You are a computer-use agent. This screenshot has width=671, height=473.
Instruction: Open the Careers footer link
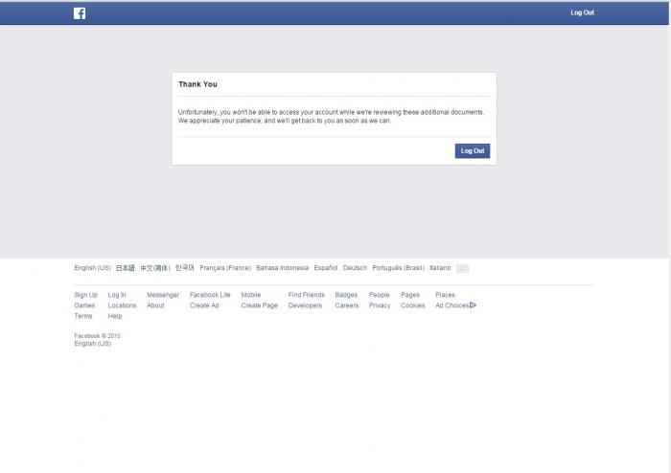click(x=347, y=305)
